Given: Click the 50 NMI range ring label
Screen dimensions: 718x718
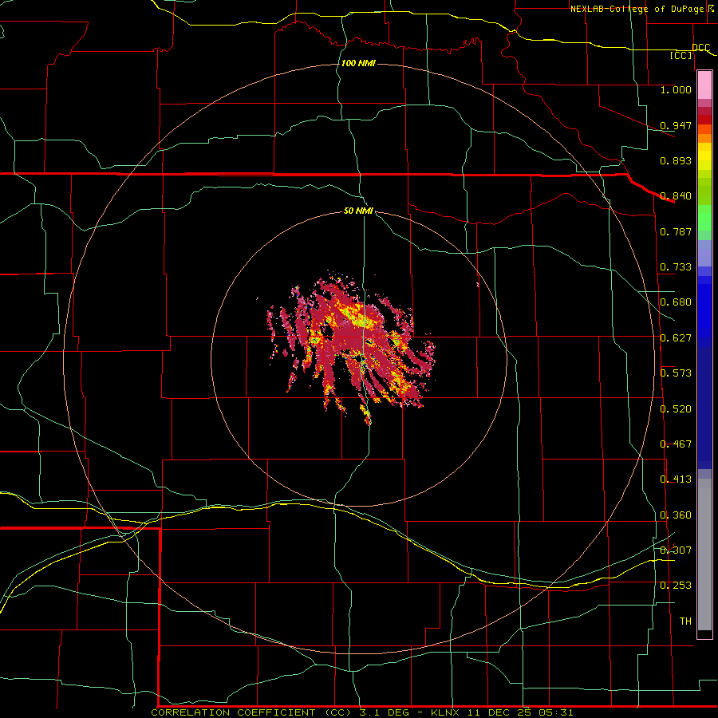Looking at the screenshot, I should click(x=358, y=211).
